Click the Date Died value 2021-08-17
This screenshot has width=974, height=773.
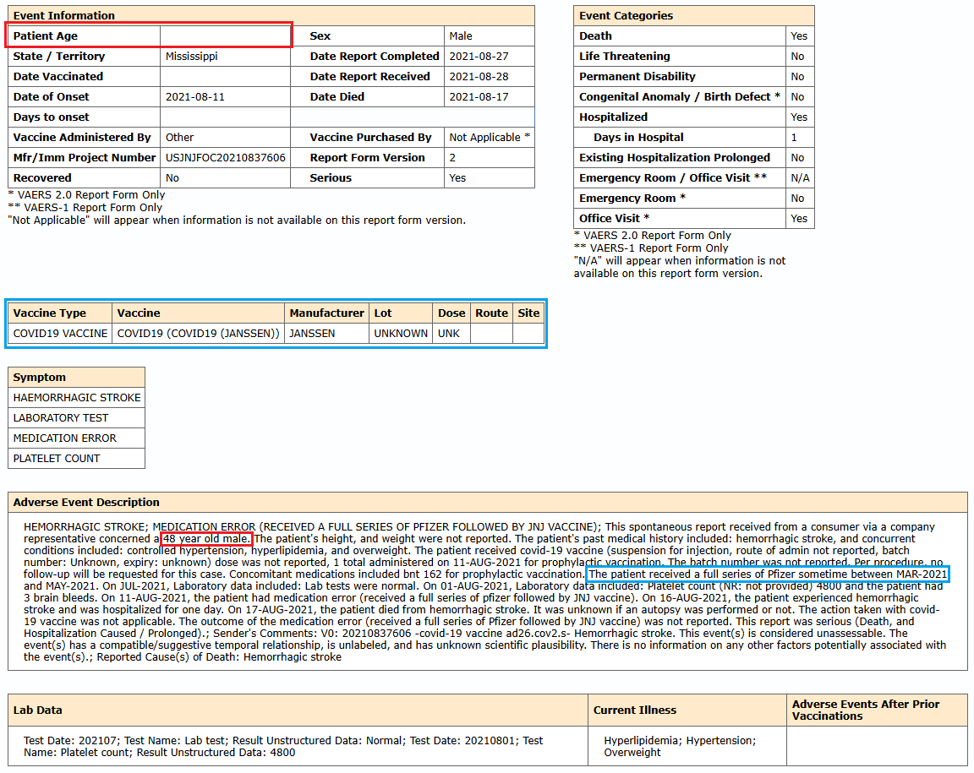point(478,96)
